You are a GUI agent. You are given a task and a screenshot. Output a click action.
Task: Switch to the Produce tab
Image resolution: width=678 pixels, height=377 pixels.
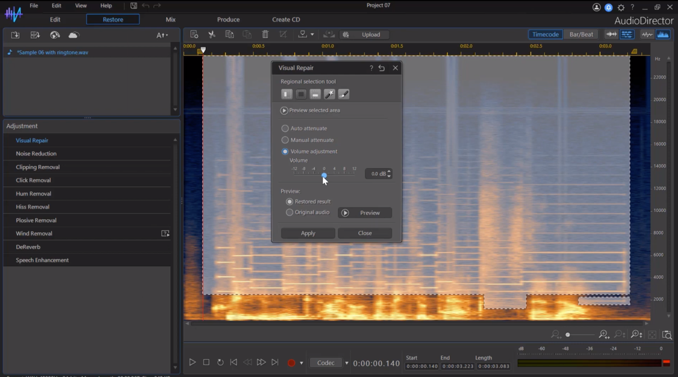coord(228,19)
